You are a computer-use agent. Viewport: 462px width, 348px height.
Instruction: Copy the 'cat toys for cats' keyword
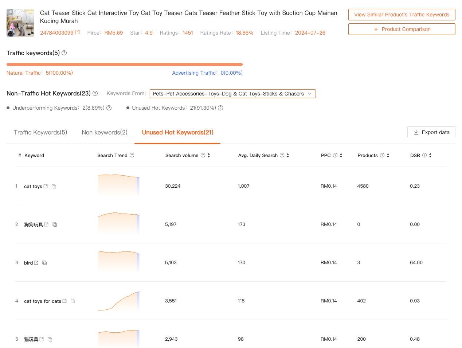tap(73, 301)
